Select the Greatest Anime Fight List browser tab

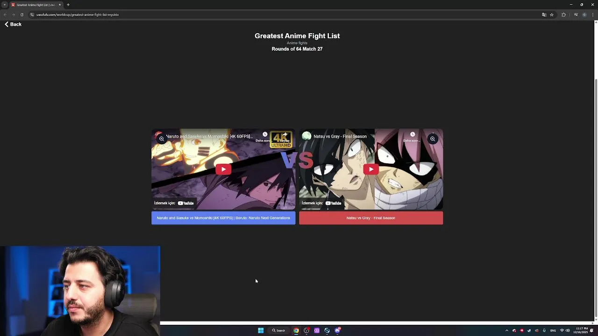click(36, 5)
